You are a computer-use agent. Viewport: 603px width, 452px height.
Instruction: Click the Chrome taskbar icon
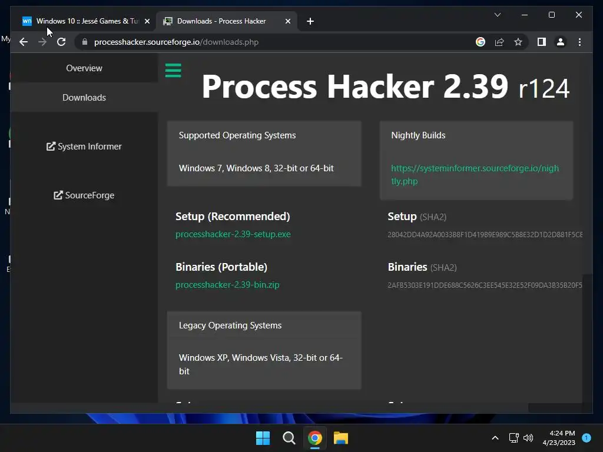315,438
